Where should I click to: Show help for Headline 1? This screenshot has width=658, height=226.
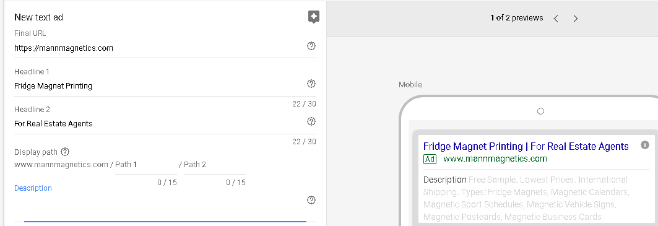coord(311,84)
